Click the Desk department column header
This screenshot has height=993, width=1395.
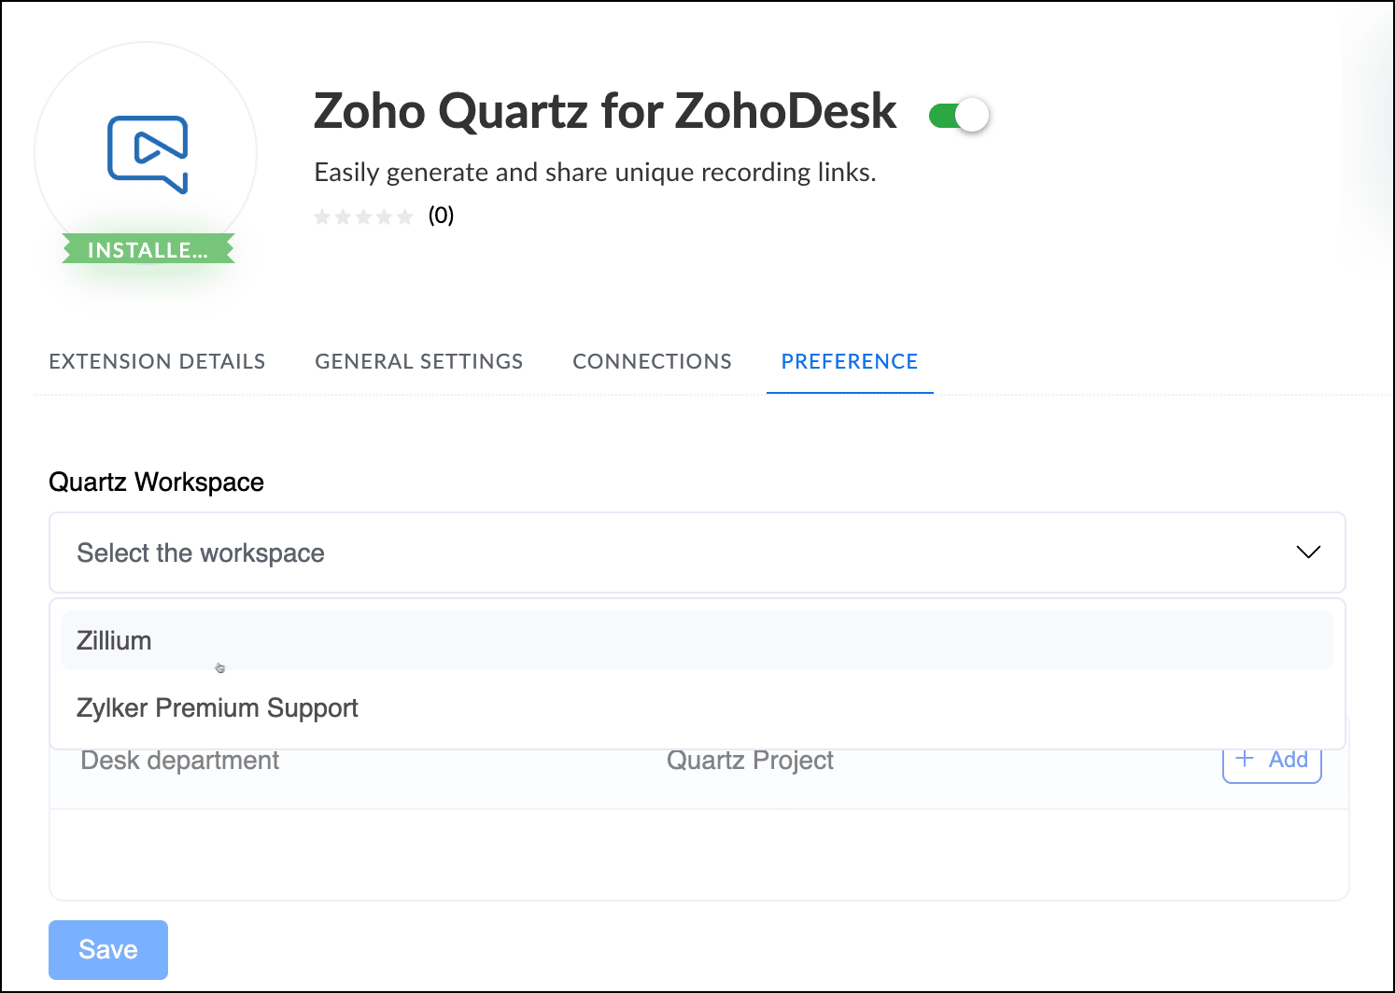tap(180, 762)
